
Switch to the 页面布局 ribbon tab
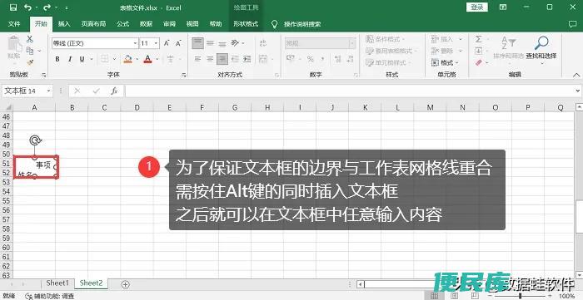click(93, 24)
